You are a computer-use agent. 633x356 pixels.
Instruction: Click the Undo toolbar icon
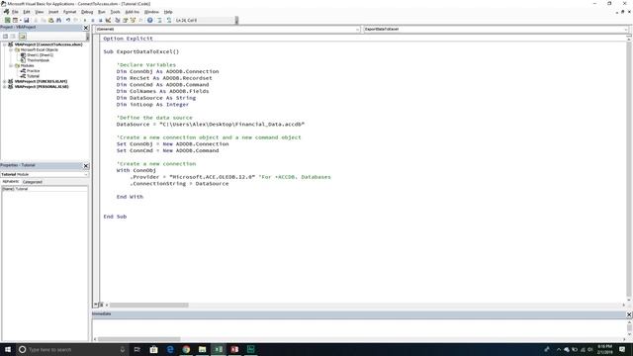click(x=68, y=20)
